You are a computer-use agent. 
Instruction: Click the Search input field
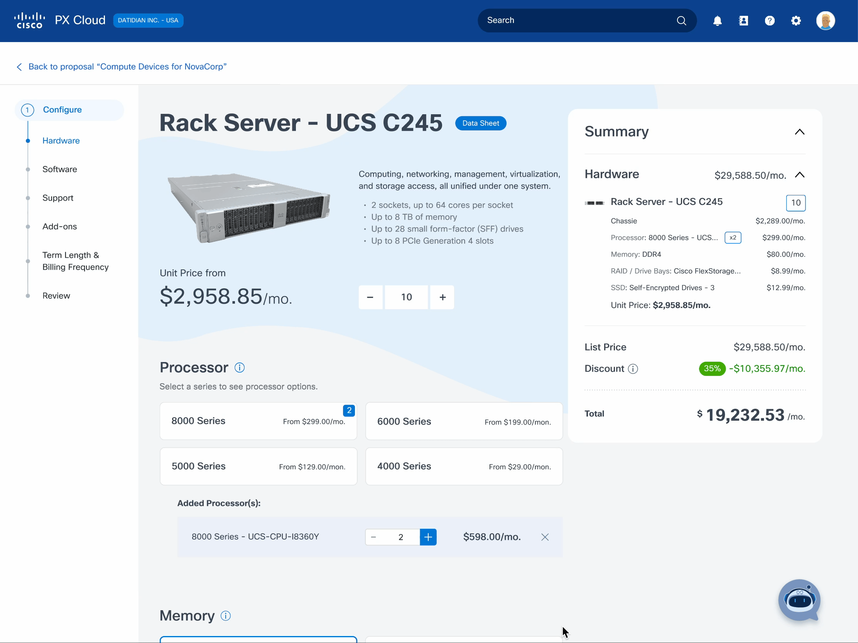point(587,20)
